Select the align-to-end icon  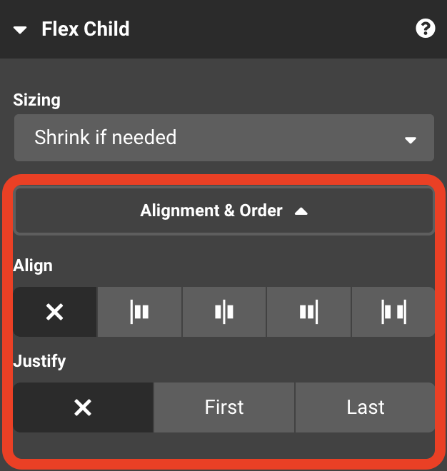coord(308,312)
